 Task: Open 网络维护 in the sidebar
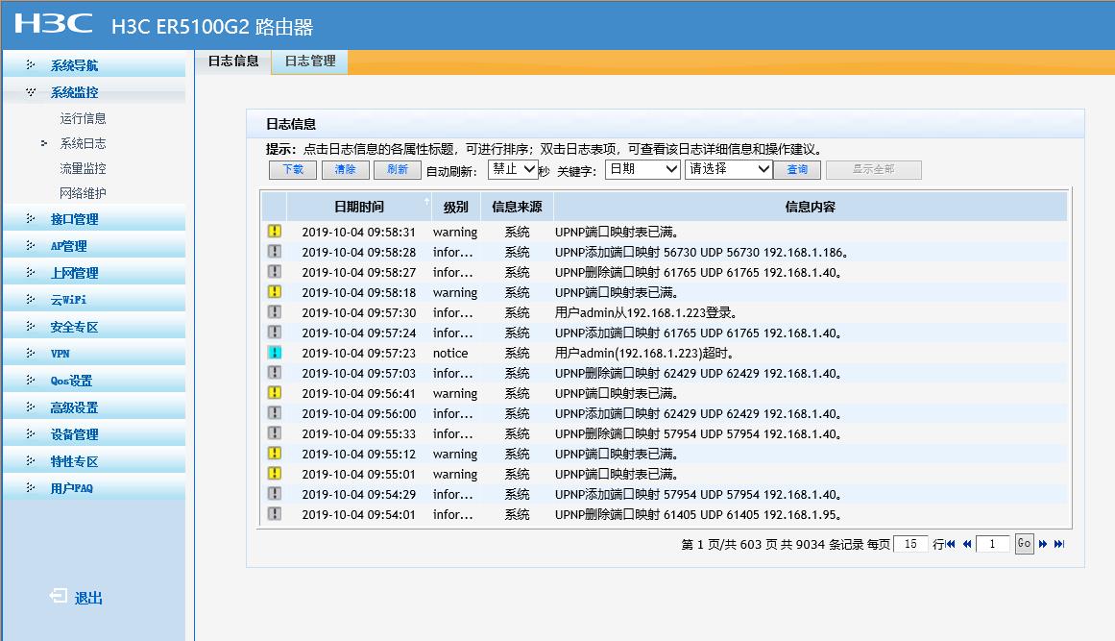click(x=84, y=193)
